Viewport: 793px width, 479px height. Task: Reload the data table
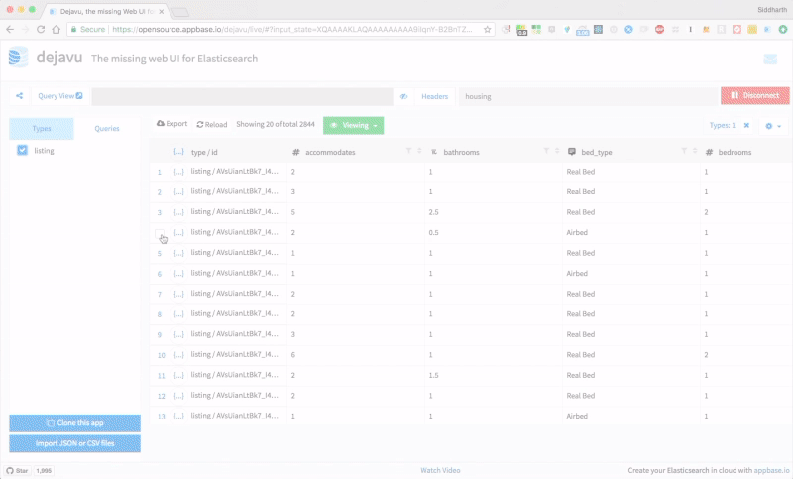click(212, 124)
